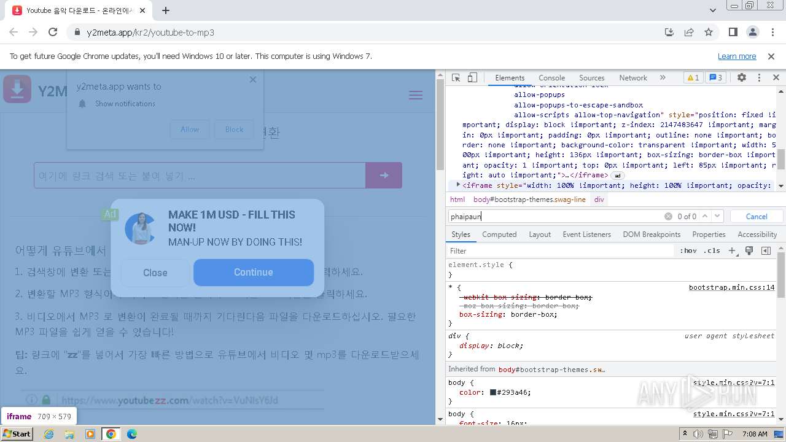Go to next search result arrow

point(717,216)
